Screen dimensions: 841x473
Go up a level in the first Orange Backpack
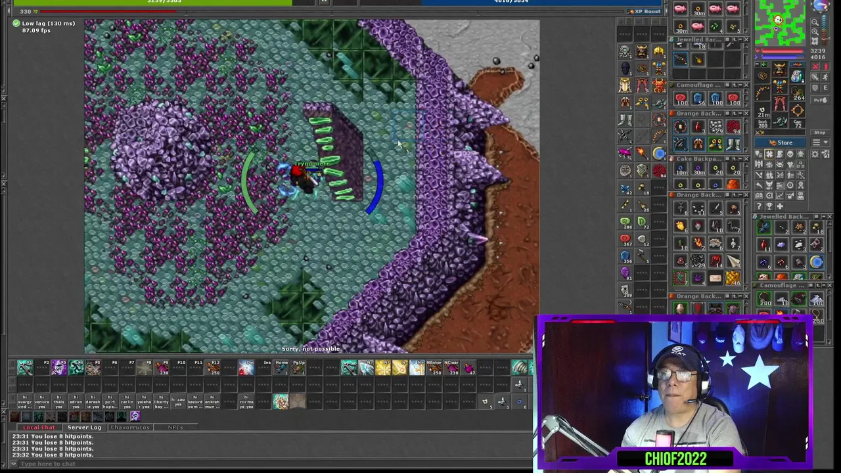pos(735,114)
